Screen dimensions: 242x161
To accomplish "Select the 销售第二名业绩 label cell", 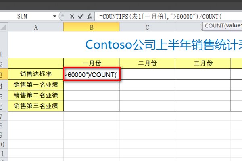I will pyautogui.click(x=36, y=95).
